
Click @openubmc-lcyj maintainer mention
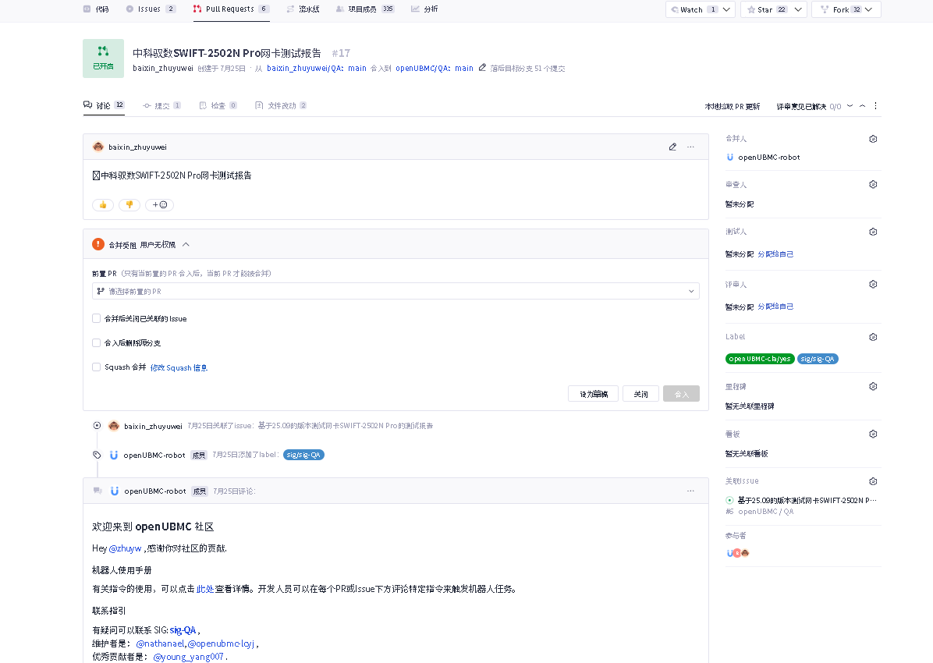(221, 643)
